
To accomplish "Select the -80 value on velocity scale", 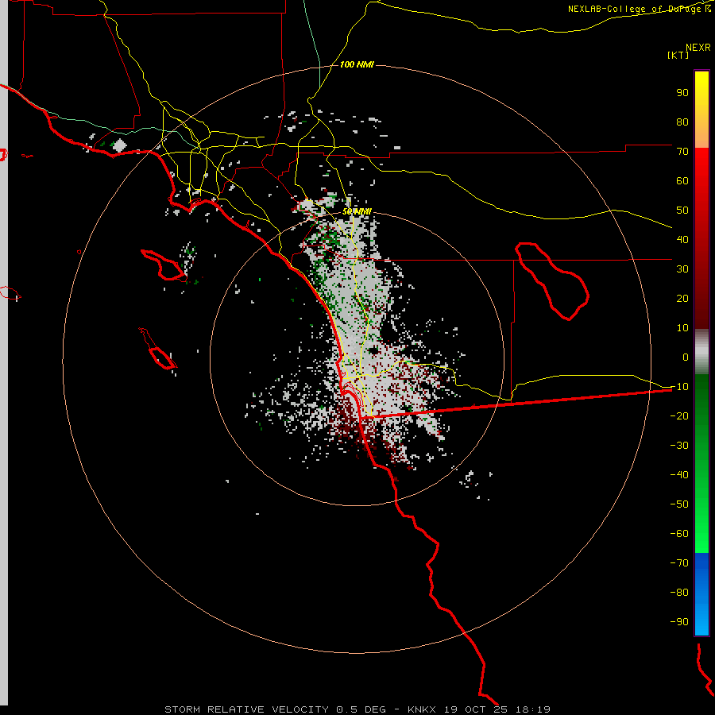I will tap(679, 593).
